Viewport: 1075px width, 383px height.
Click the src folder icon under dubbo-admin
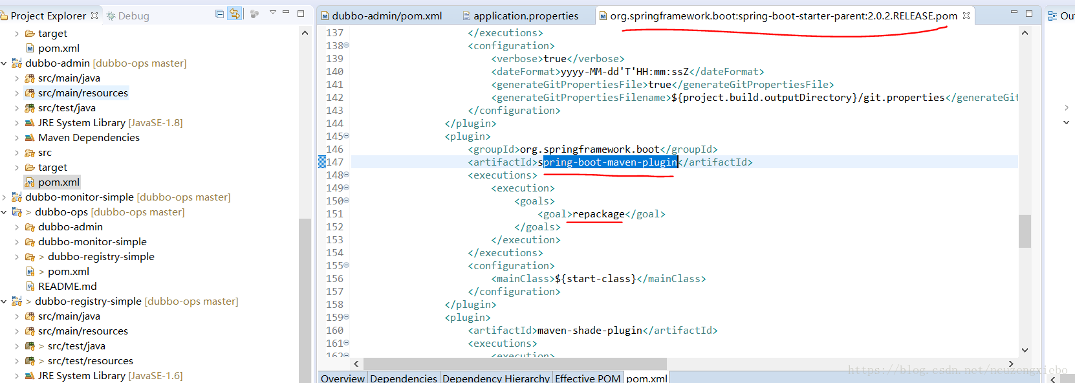point(30,153)
